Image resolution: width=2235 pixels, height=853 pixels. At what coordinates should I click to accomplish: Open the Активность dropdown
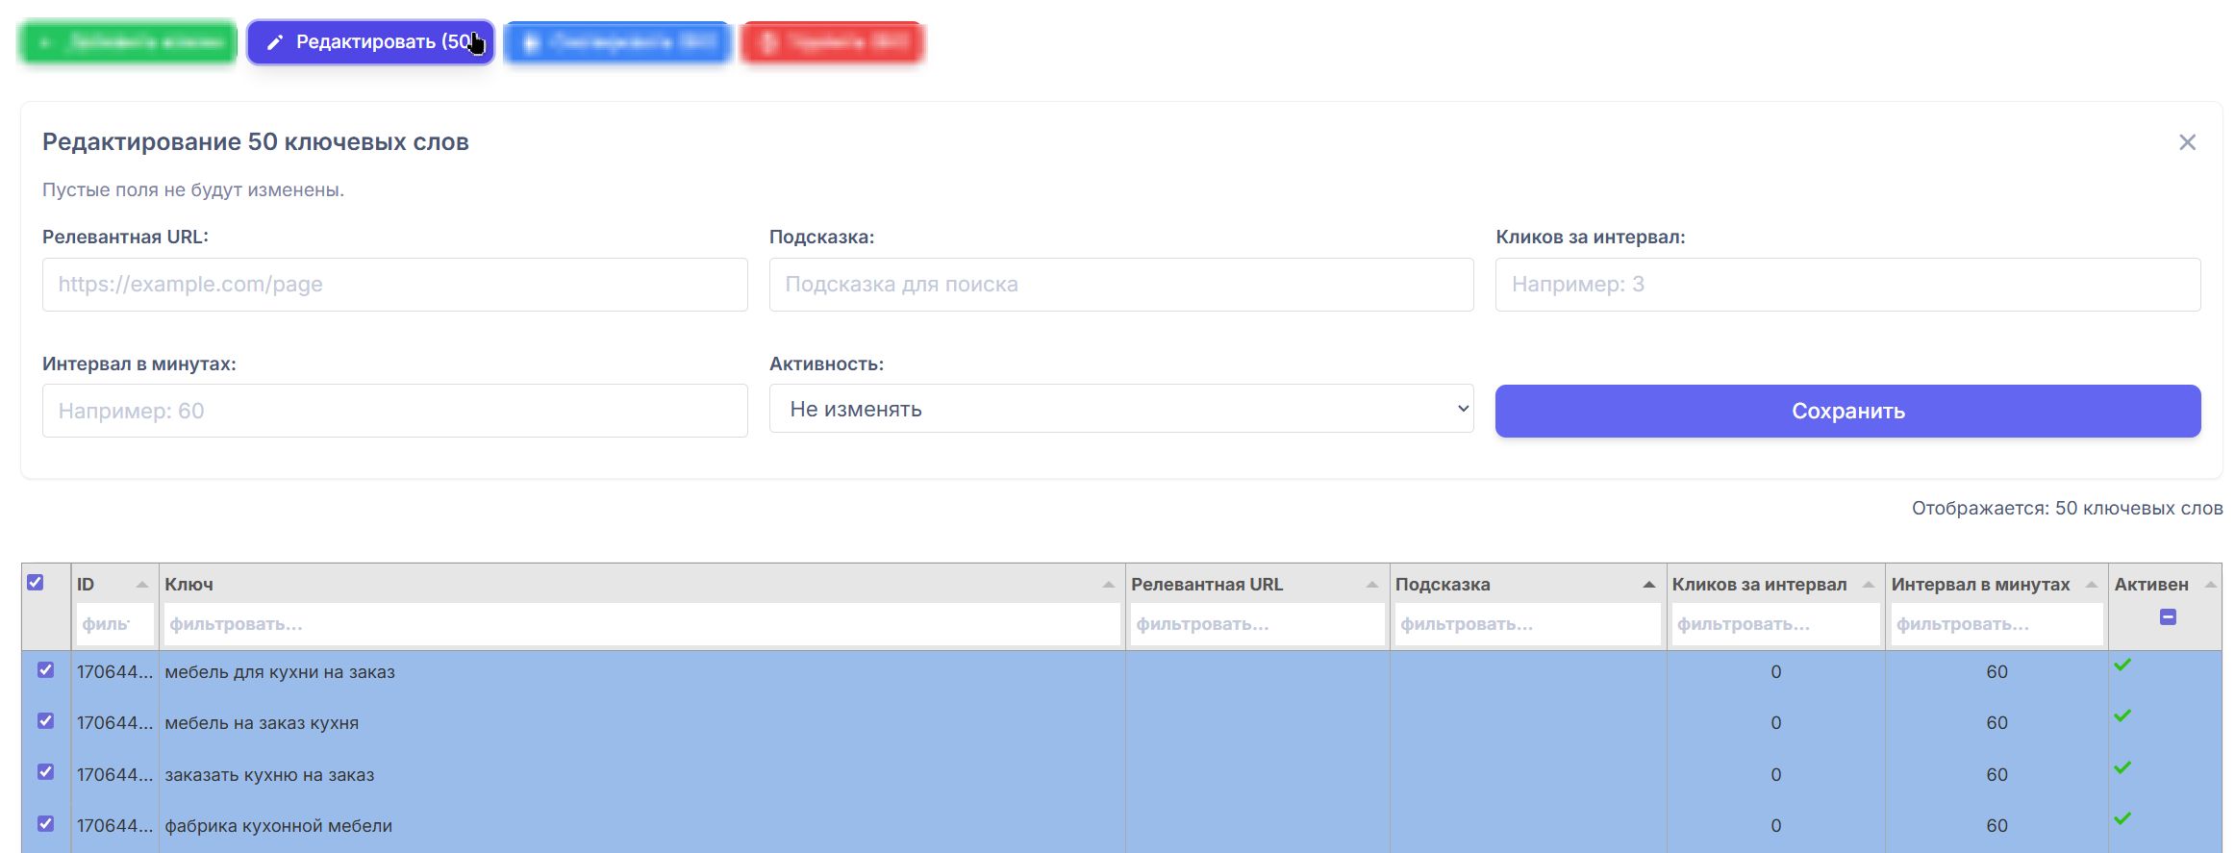coord(1120,409)
